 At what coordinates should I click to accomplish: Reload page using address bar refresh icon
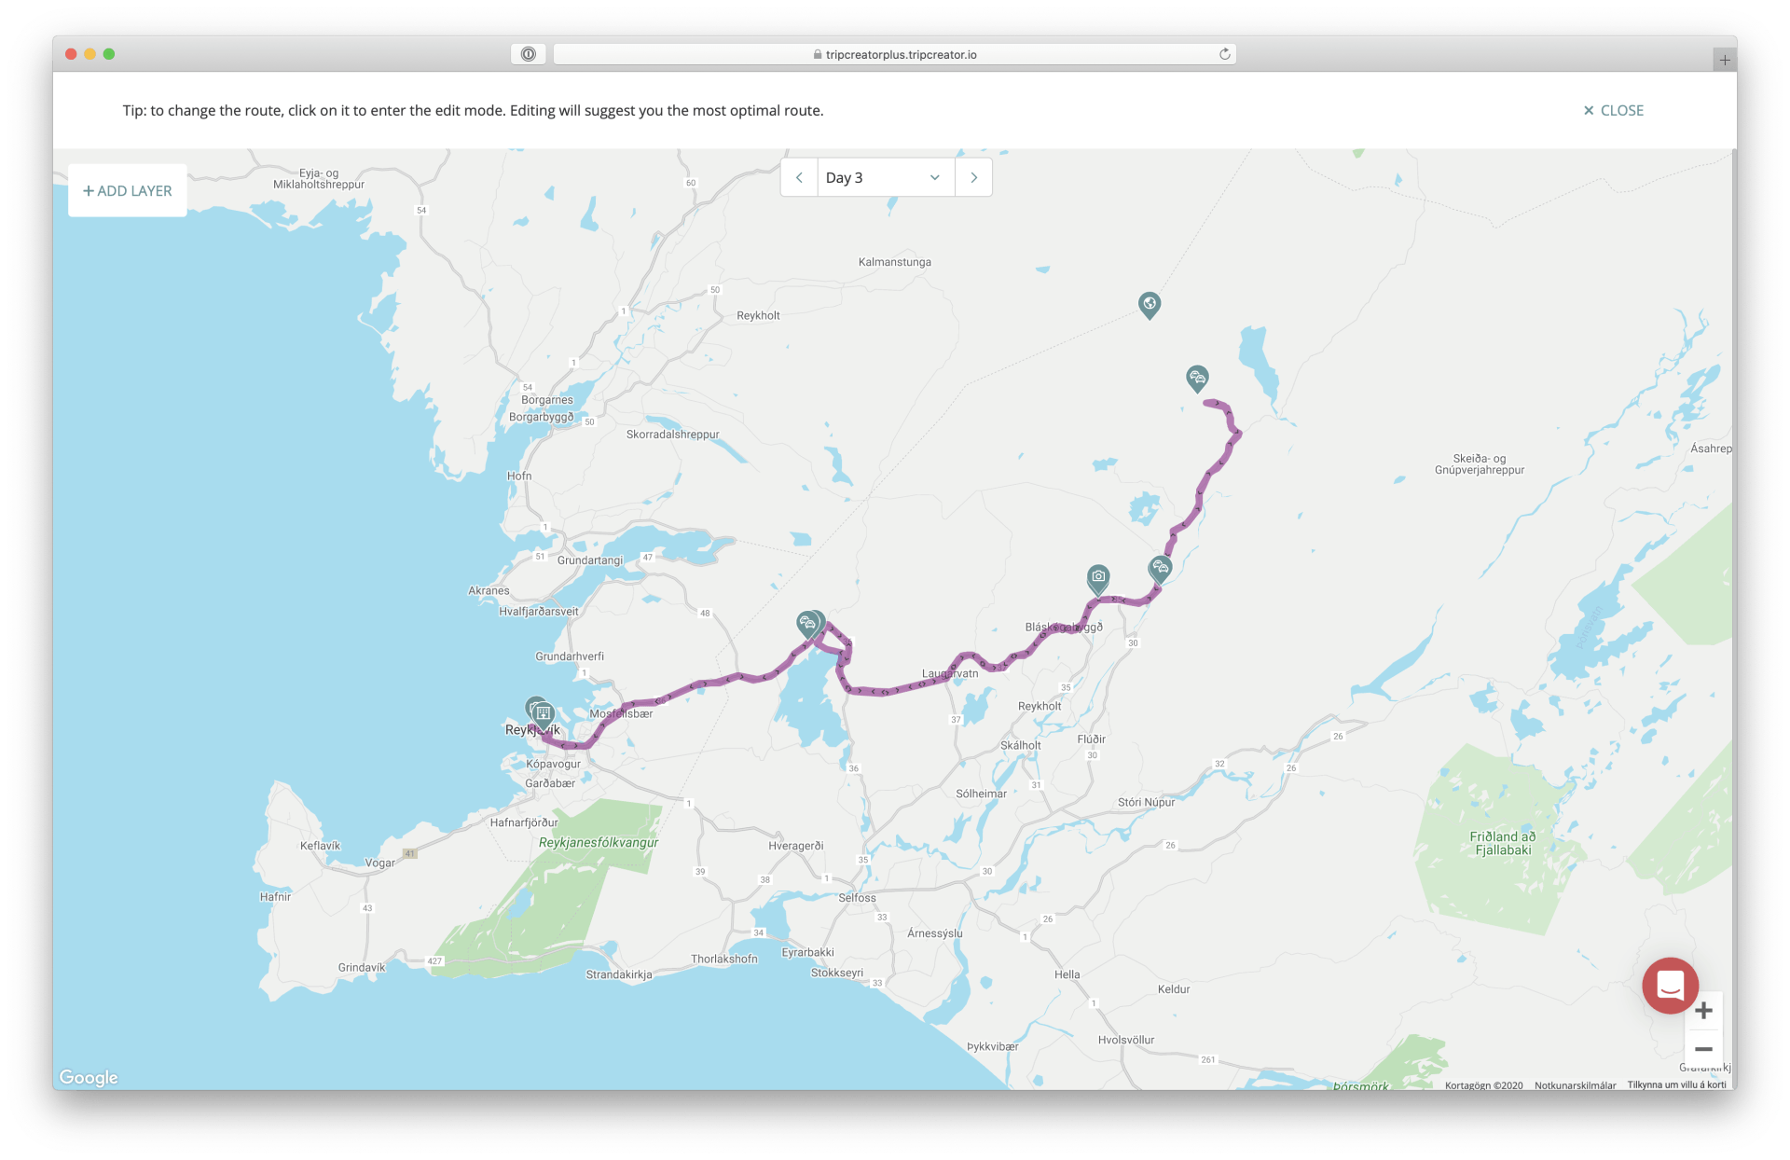tap(1225, 54)
